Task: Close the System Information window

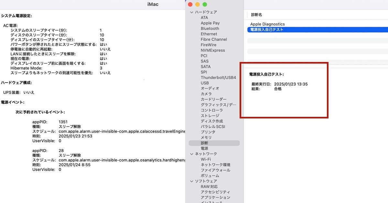Action: (190, 5)
